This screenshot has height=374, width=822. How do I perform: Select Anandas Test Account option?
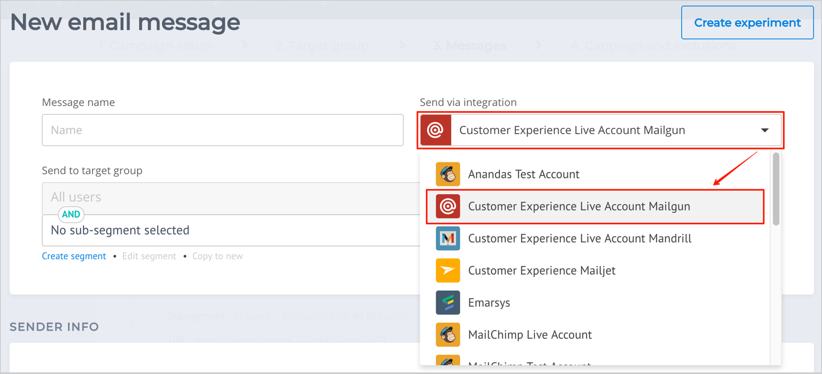click(x=595, y=174)
